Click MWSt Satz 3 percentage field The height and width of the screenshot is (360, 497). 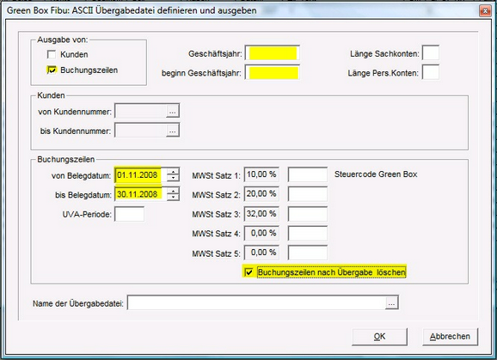coord(261,214)
